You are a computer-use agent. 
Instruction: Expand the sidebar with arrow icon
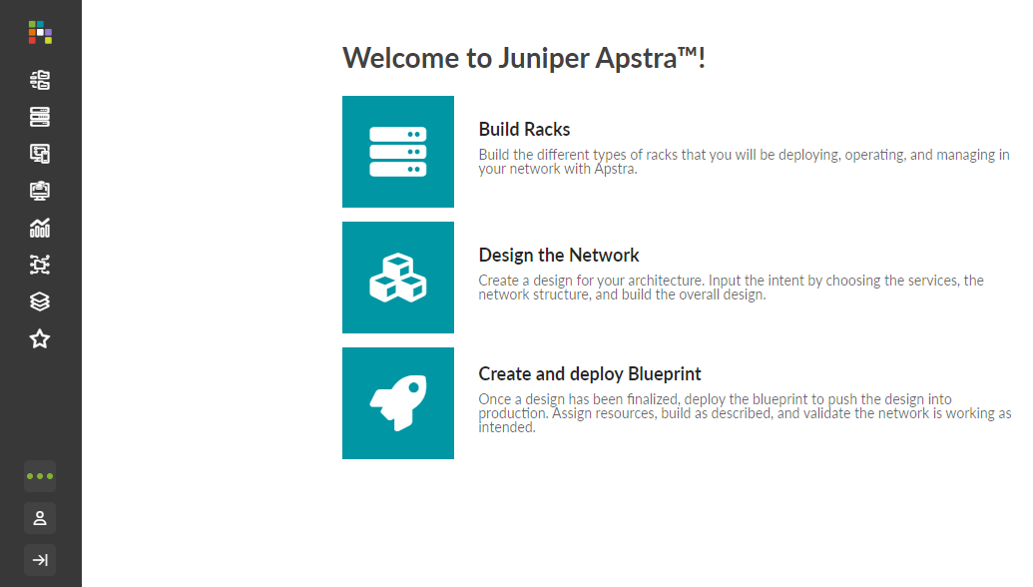click(x=40, y=560)
